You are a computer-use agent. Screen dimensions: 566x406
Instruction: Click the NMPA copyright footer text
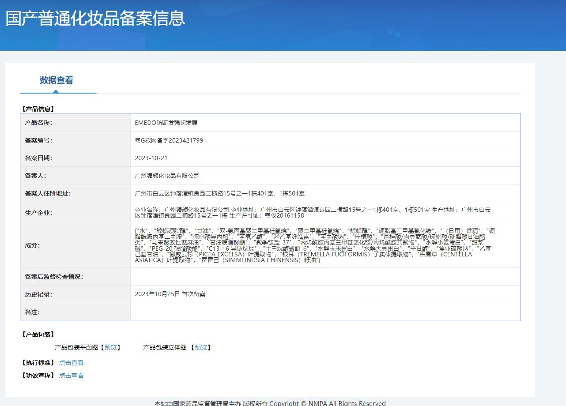click(x=270, y=402)
